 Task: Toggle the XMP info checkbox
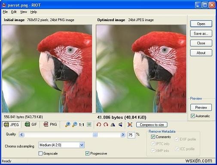click(x=153, y=150)
